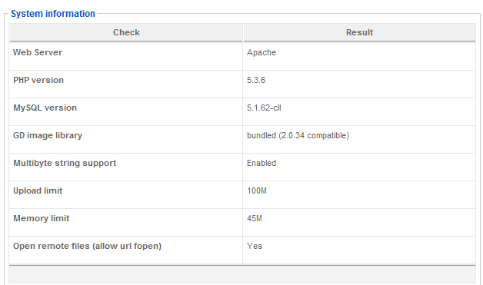The image size is (483, 285).
Task: Click the 100M upload limit value
Action: point(257,191)
